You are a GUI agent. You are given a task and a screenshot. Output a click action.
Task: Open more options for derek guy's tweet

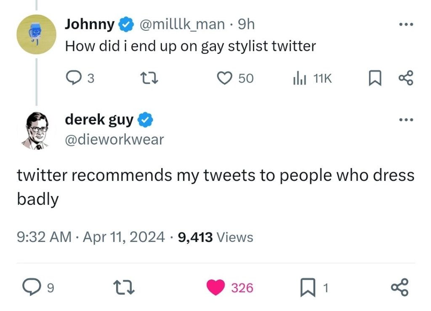tap(406, 120)
